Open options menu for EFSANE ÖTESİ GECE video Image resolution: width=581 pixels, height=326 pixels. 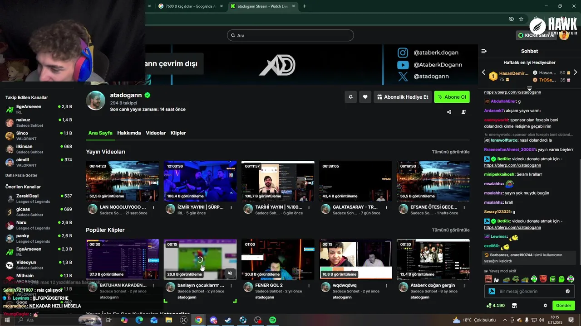pyautogui.click(x=464, y=208)
